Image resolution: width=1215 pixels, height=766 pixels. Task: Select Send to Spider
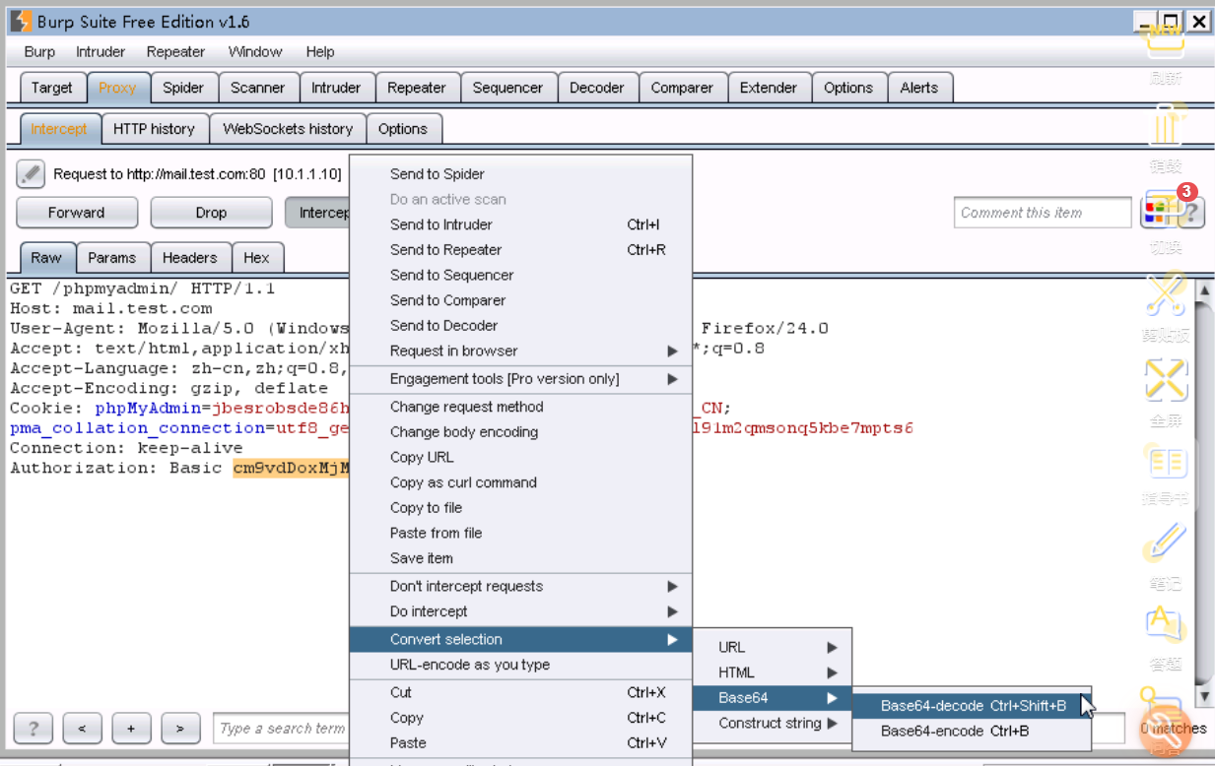point(521,174)
